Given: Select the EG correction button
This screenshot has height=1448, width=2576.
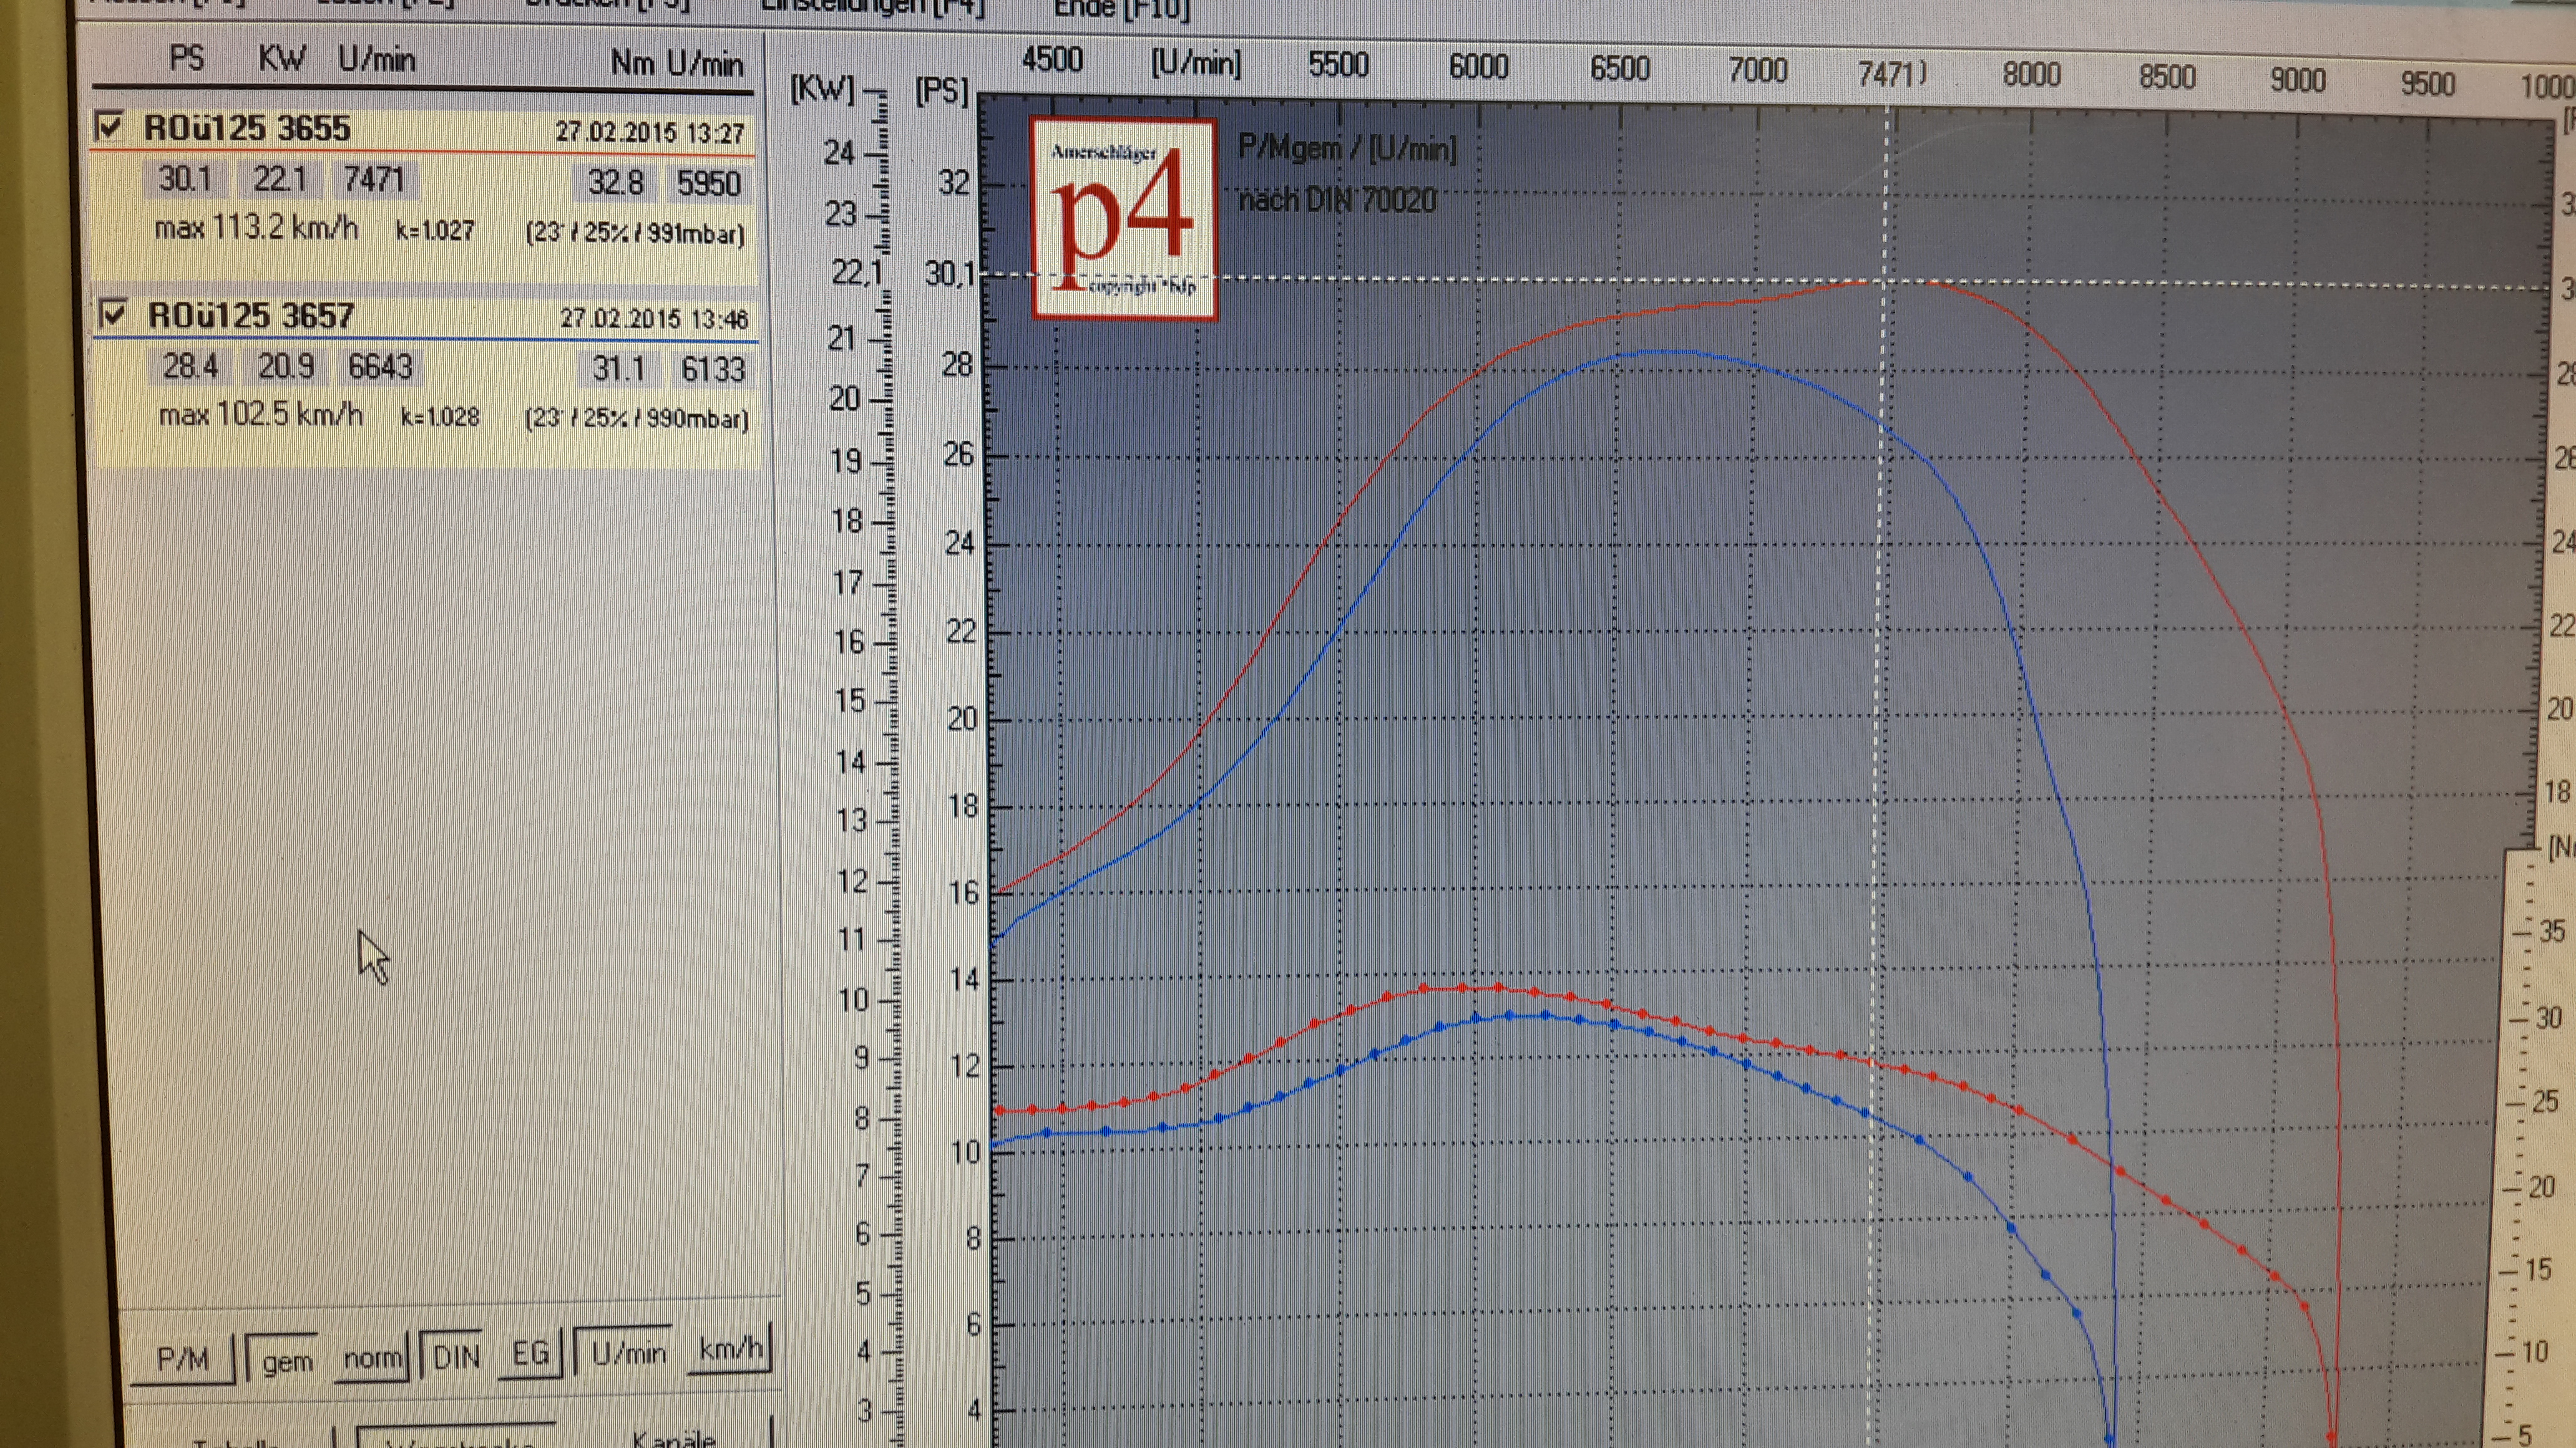Looking at the screenshot, I should coord(530,1353).
